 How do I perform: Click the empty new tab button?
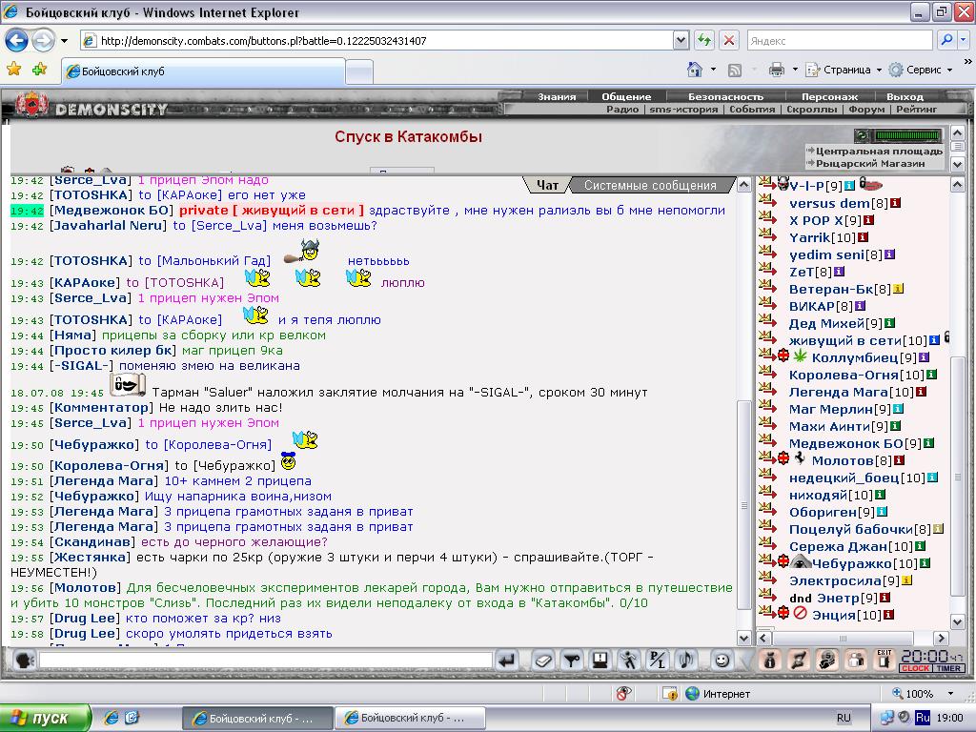(x=359, y=71)
